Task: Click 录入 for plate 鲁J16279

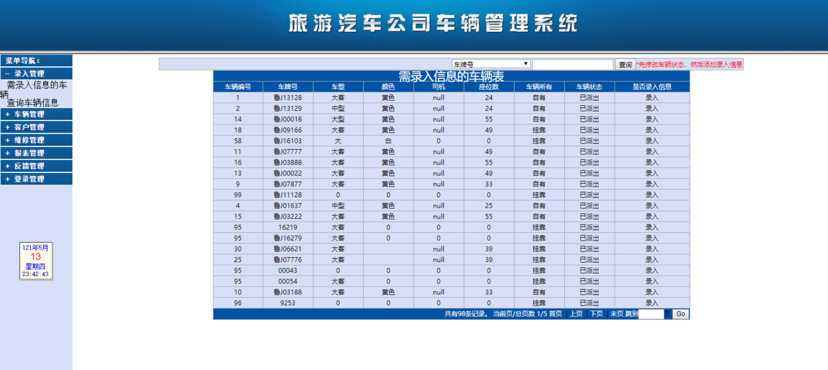Action: (x=652, y=238)
